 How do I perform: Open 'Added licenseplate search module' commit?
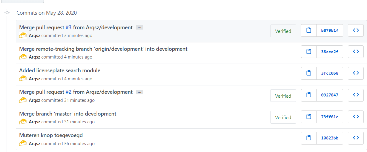[x=60, y=70]
